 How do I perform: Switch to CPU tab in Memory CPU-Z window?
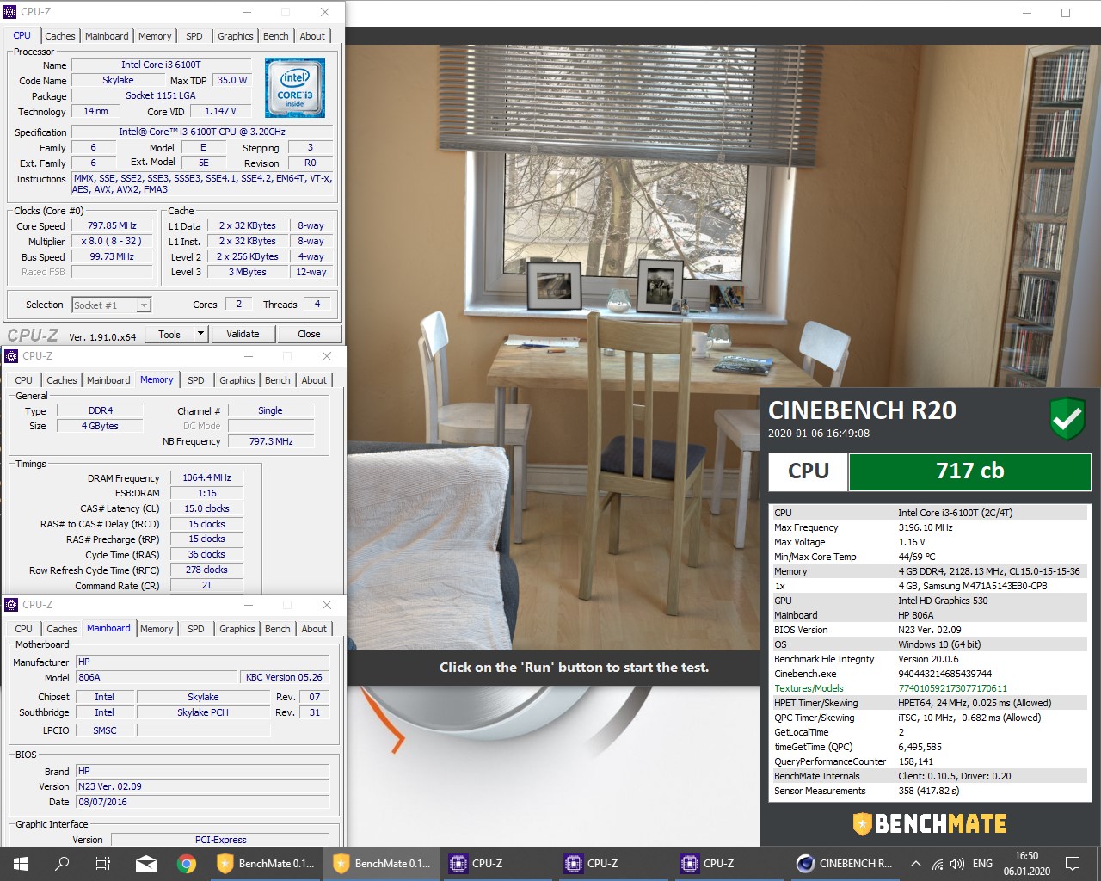[24, 380]
